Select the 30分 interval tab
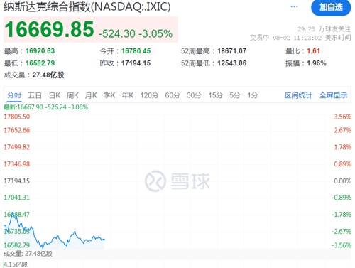Image resolution: width=355 pixels, height=268 pixels. pos(194,95)
